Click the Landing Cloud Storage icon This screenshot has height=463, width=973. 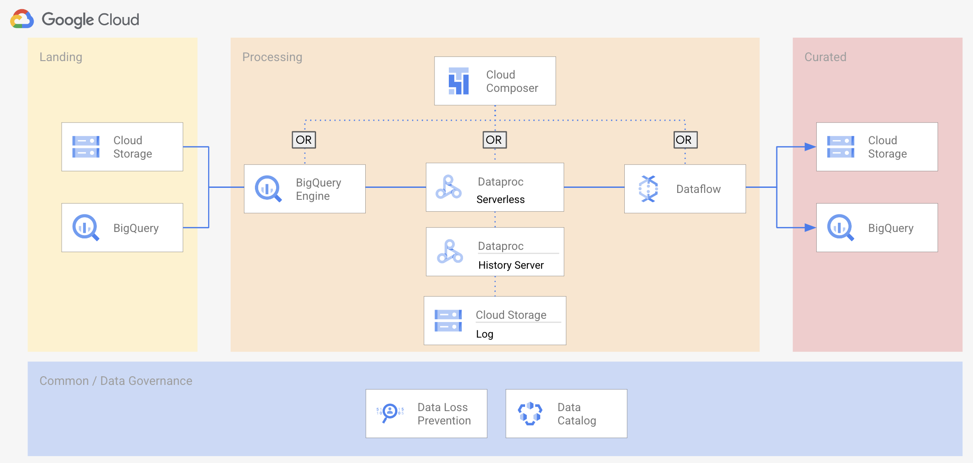(x=86, y=147)
